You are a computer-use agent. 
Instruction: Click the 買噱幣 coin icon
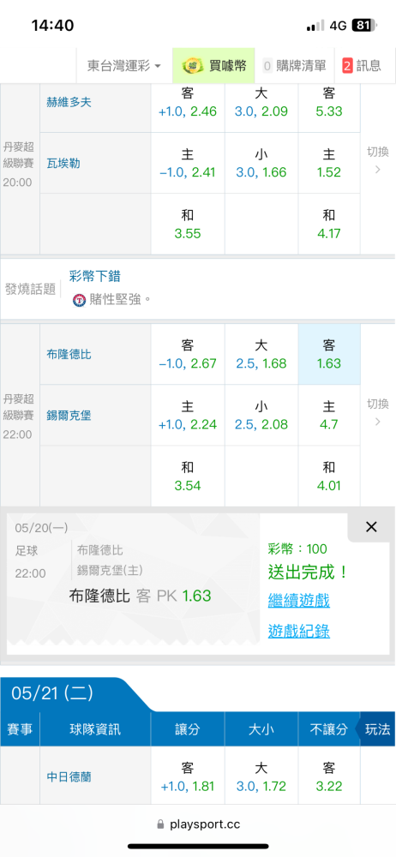(193, 66)
